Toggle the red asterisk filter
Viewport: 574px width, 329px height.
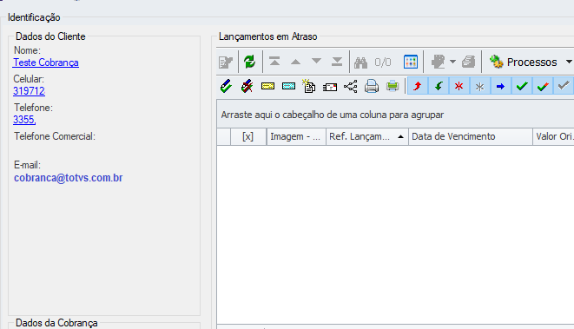(459, 86)
